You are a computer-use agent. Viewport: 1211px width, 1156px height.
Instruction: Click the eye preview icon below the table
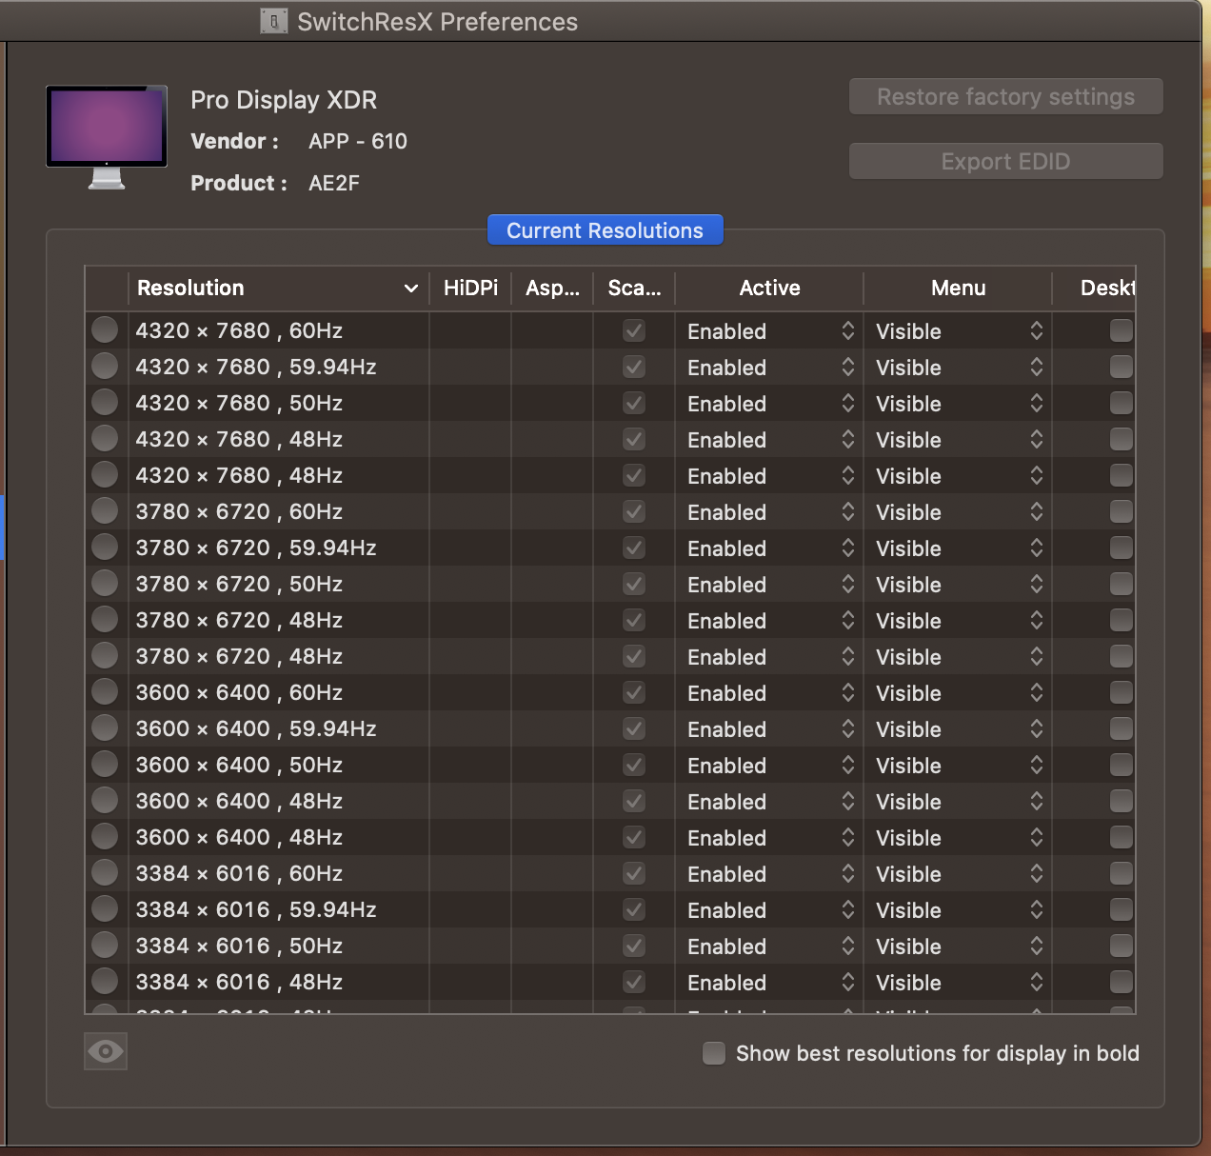(106, 1051)
